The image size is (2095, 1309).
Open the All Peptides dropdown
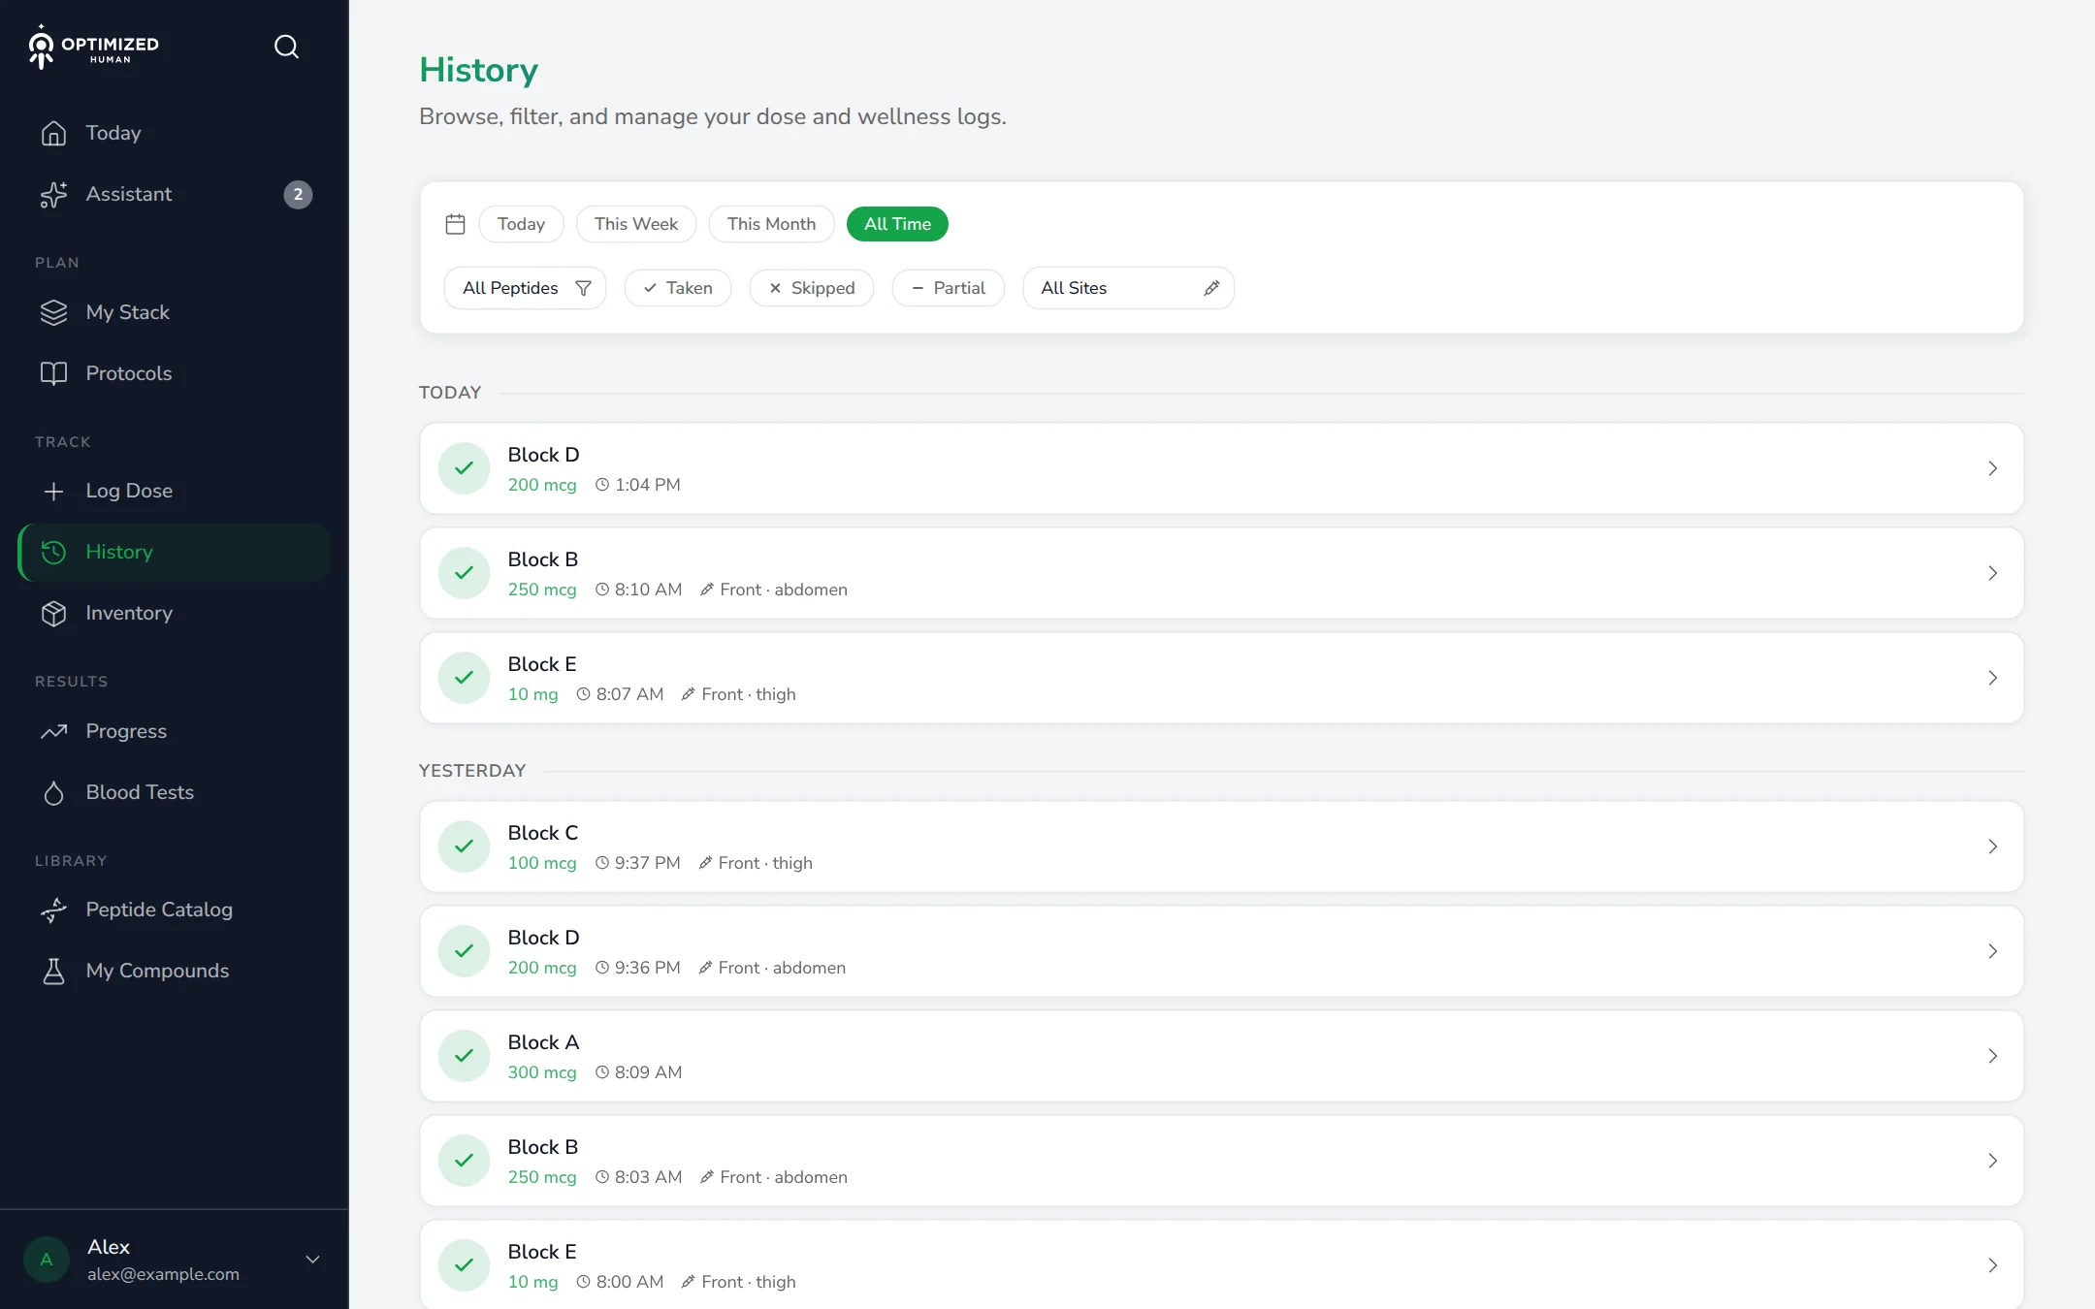tap(526, 288)
